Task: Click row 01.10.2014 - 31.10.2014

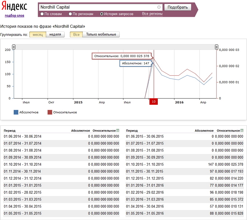Action: 61,164
